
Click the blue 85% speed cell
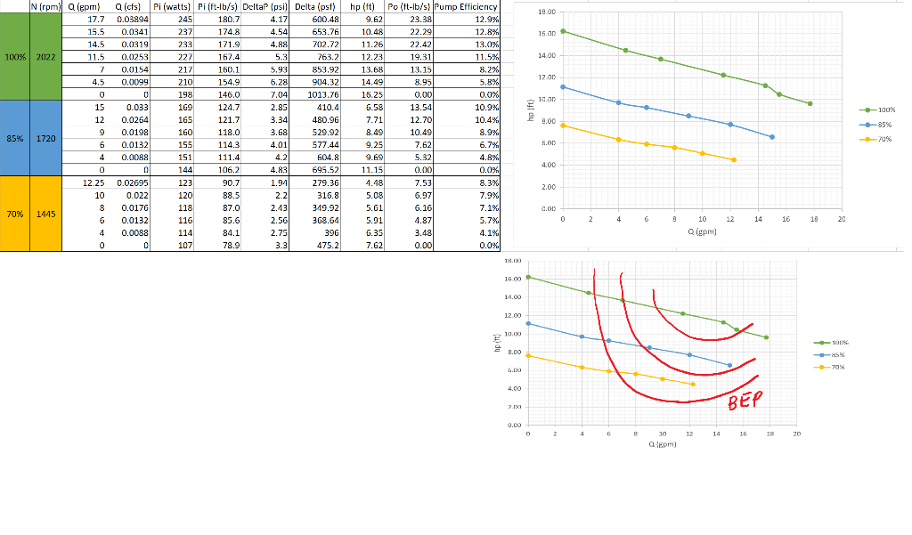[x=14, y=140]
